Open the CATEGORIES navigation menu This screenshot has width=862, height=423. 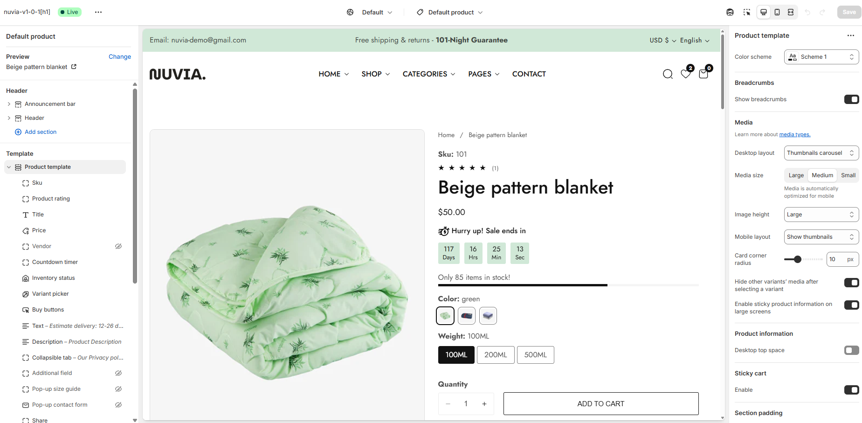tap(429, 74)
